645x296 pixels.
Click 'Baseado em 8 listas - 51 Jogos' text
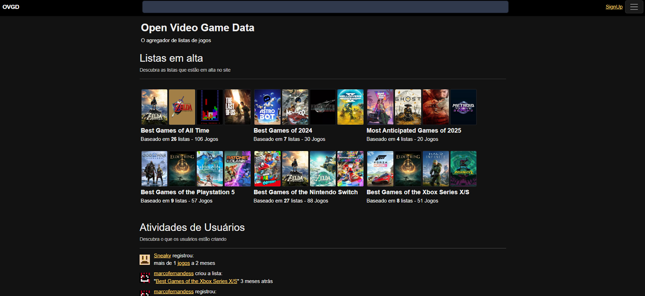402,201
